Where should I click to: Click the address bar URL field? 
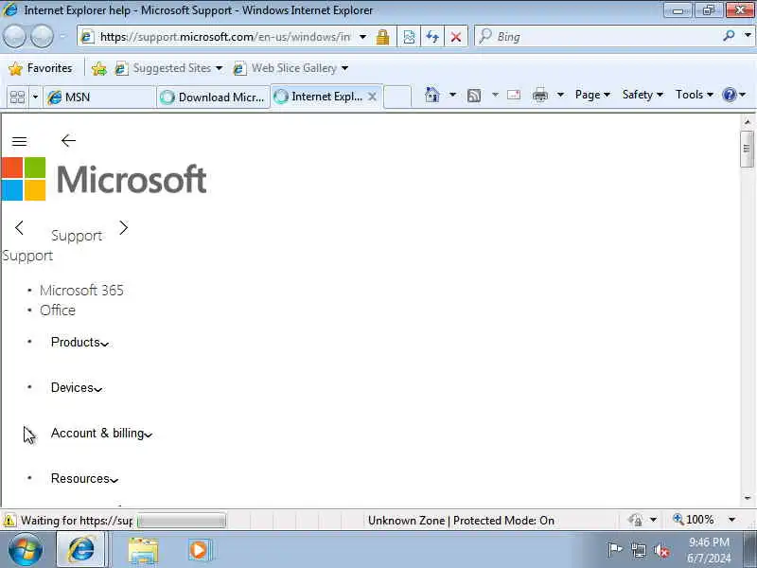click(x=224, y=37)
